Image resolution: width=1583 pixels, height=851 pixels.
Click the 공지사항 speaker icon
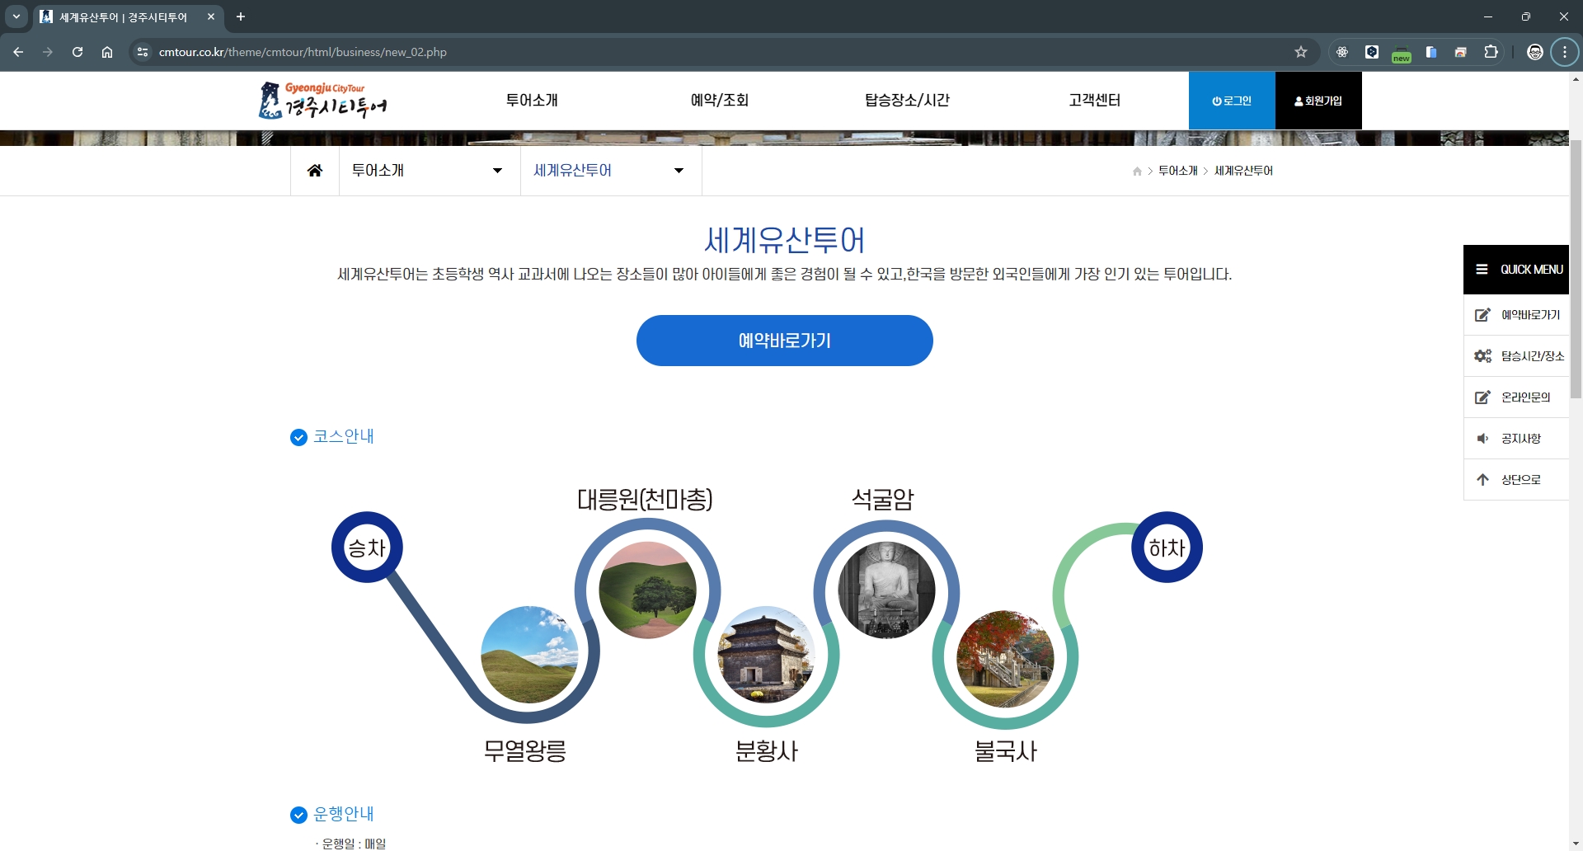tap(1483, 438)
